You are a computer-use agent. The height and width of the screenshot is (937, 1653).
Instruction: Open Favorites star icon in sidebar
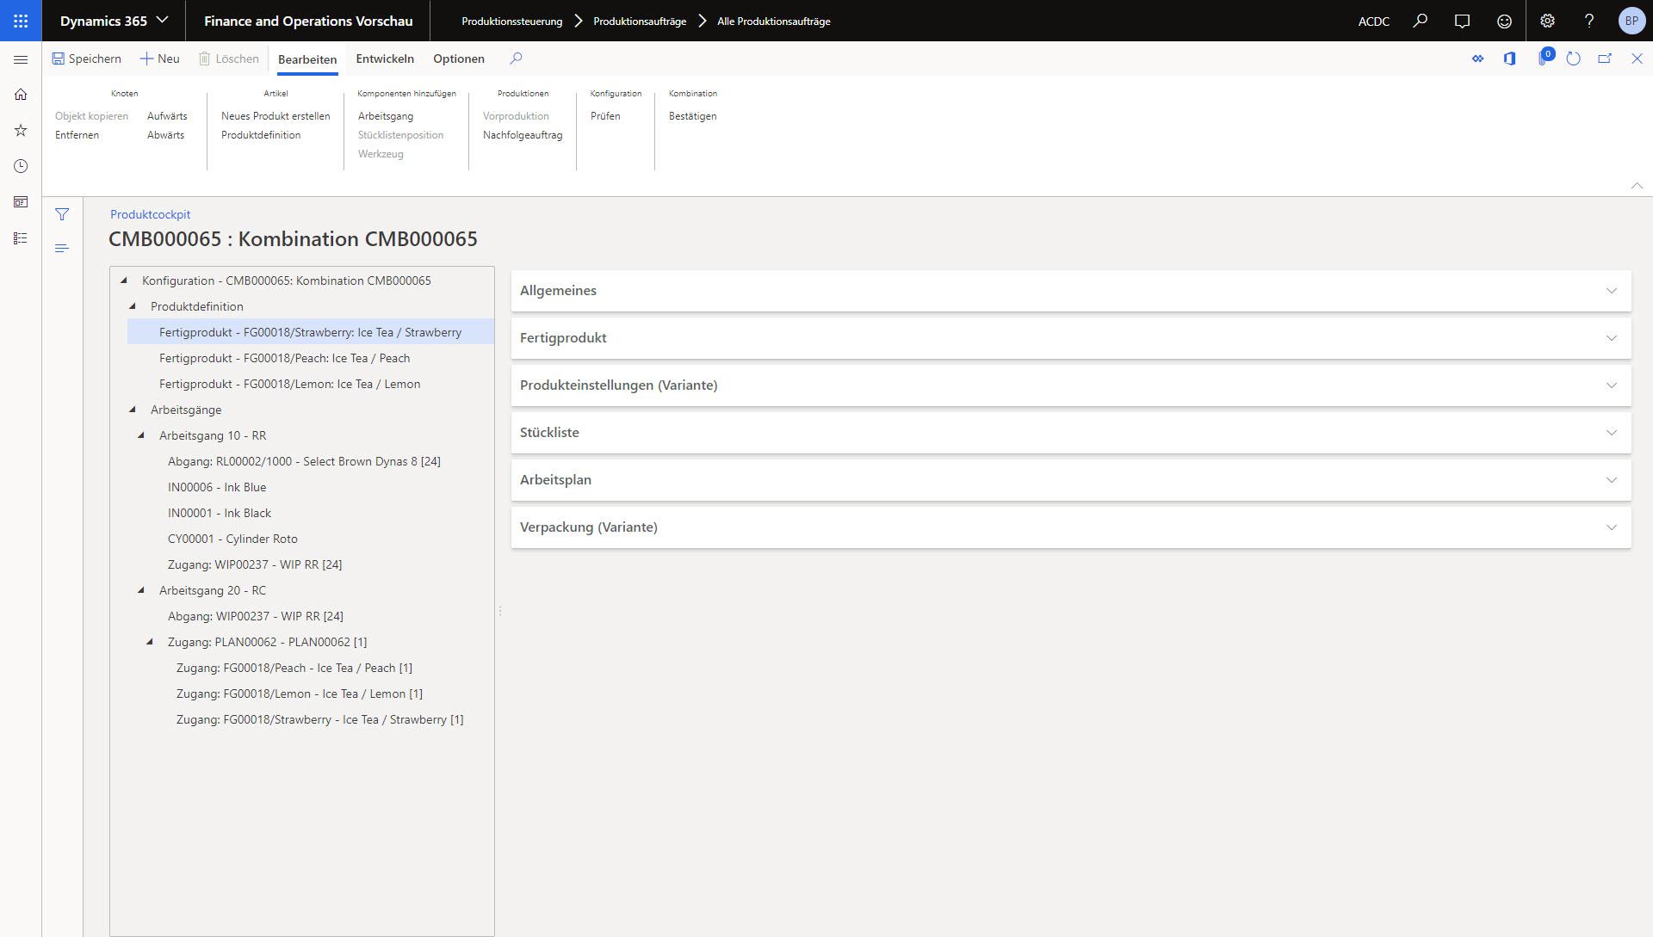[21, 131]
